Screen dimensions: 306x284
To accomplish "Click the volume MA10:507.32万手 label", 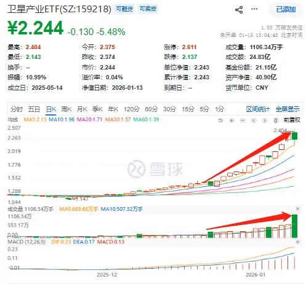I will [x=122, y=209].
